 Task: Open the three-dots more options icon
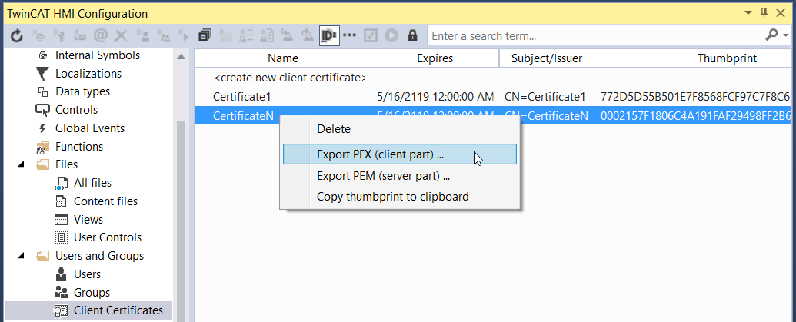pyautogui.click(x=349, y=35)
